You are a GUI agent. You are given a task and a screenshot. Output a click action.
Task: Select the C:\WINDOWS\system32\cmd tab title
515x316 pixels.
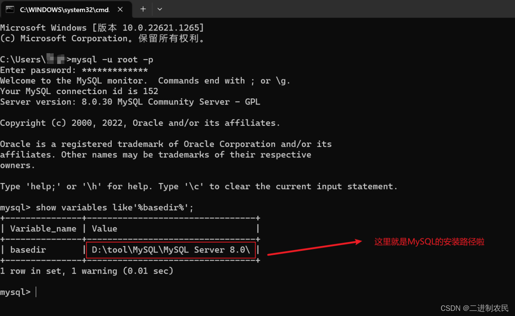pyautogui.click(x=64, y=10)
